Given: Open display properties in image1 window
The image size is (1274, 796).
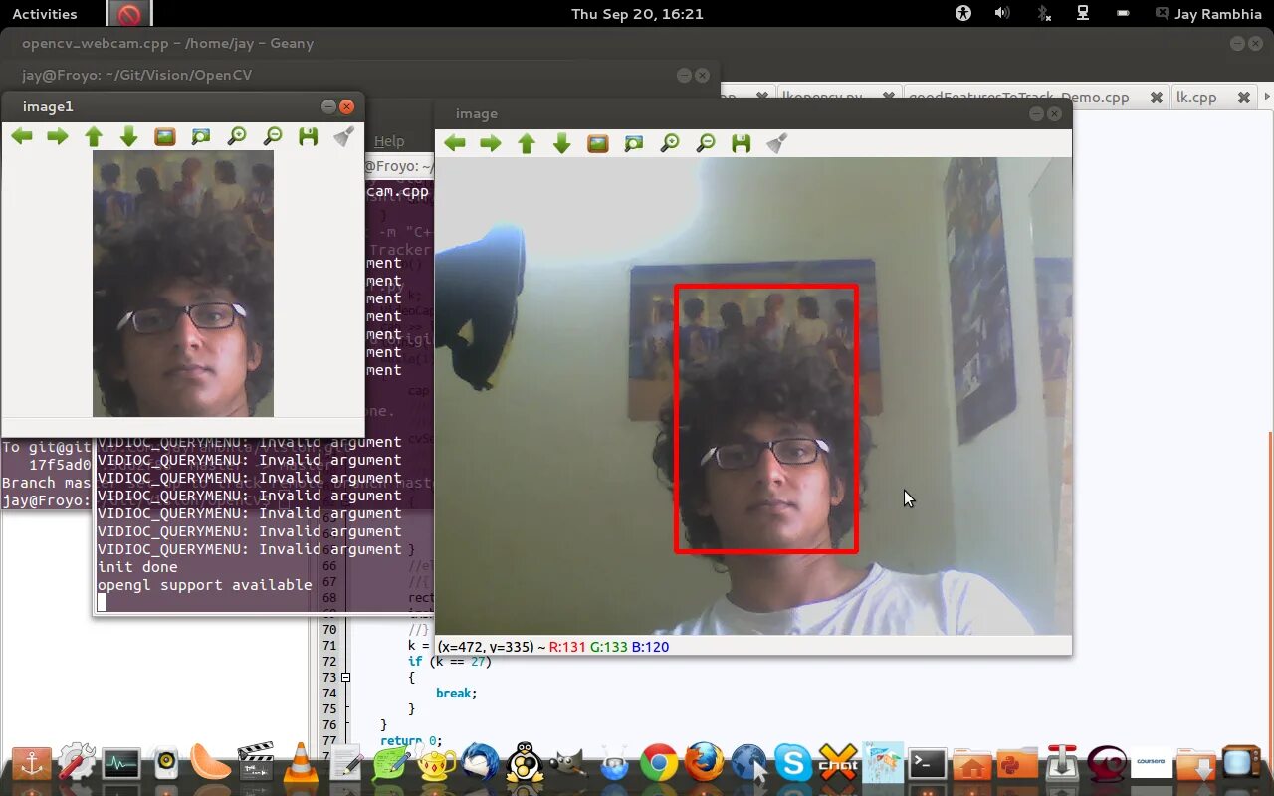Looking at the screenshot, I should click(x=344, y=136).
